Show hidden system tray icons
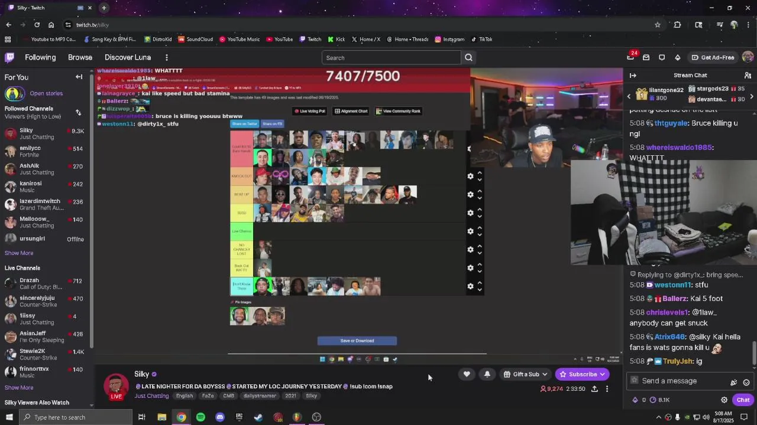 [659, 417]
